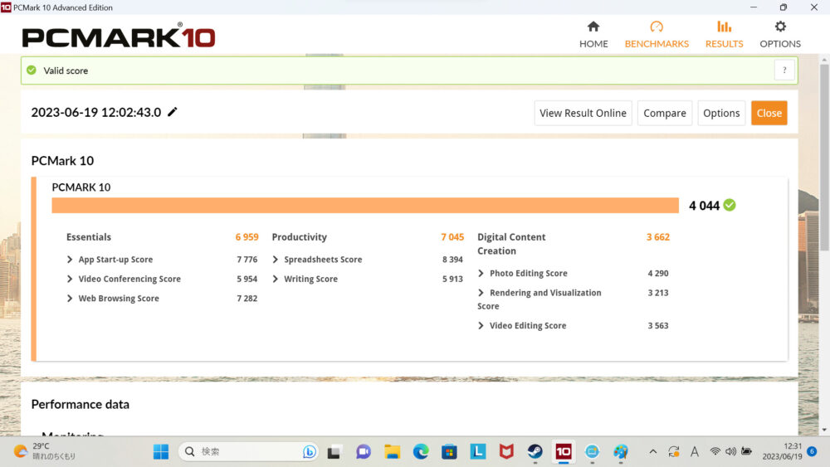Image resolution: width=830 pixels, height=467 pixels.
Task: Open weather widget showing 29°C
Action: [46, 452]
